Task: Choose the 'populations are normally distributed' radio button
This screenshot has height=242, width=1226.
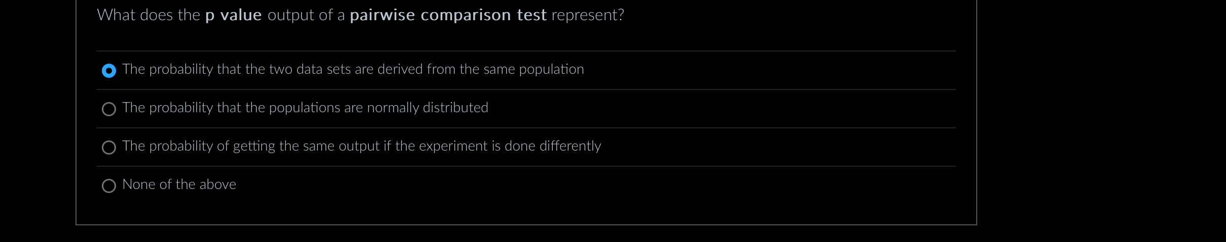Action: 109,109
